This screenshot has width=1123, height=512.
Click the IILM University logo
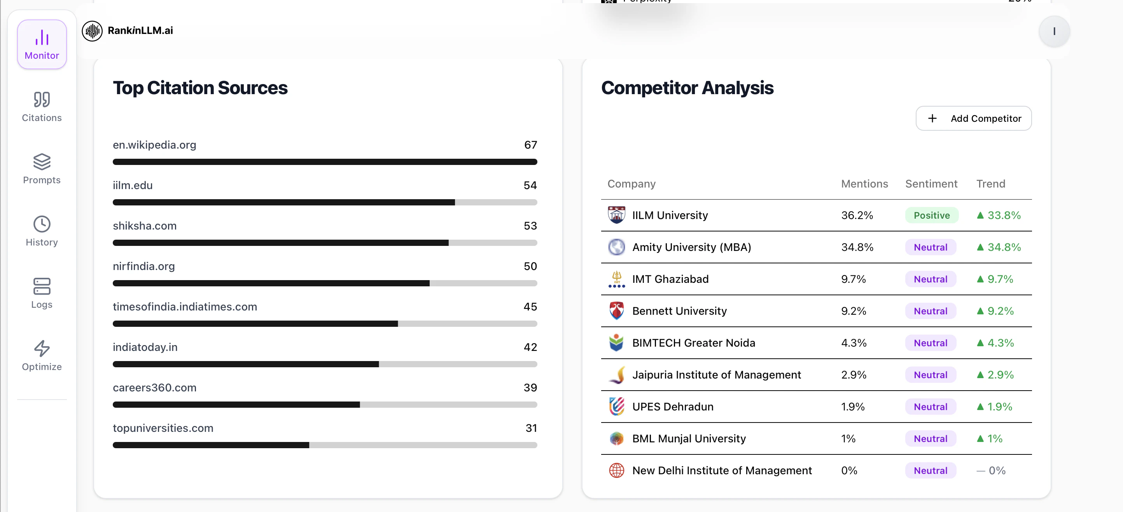pyautogui.click(x=616, y=215)
